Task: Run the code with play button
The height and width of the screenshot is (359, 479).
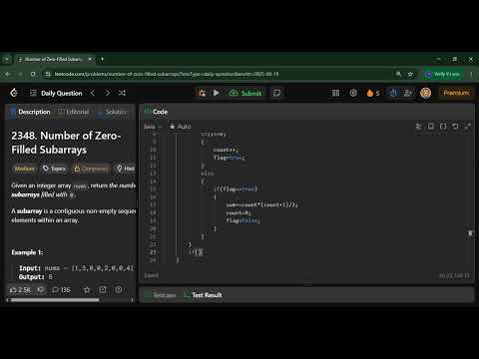Action: tap(217, 93)
